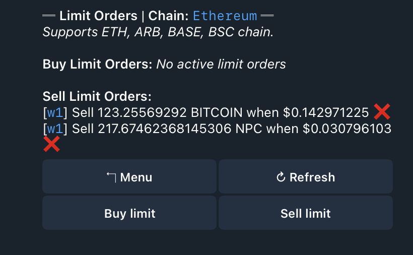Click the circular refresh arrow icon
The height and width of the screenshot is (255, 413).
click(x=281, y=177)
